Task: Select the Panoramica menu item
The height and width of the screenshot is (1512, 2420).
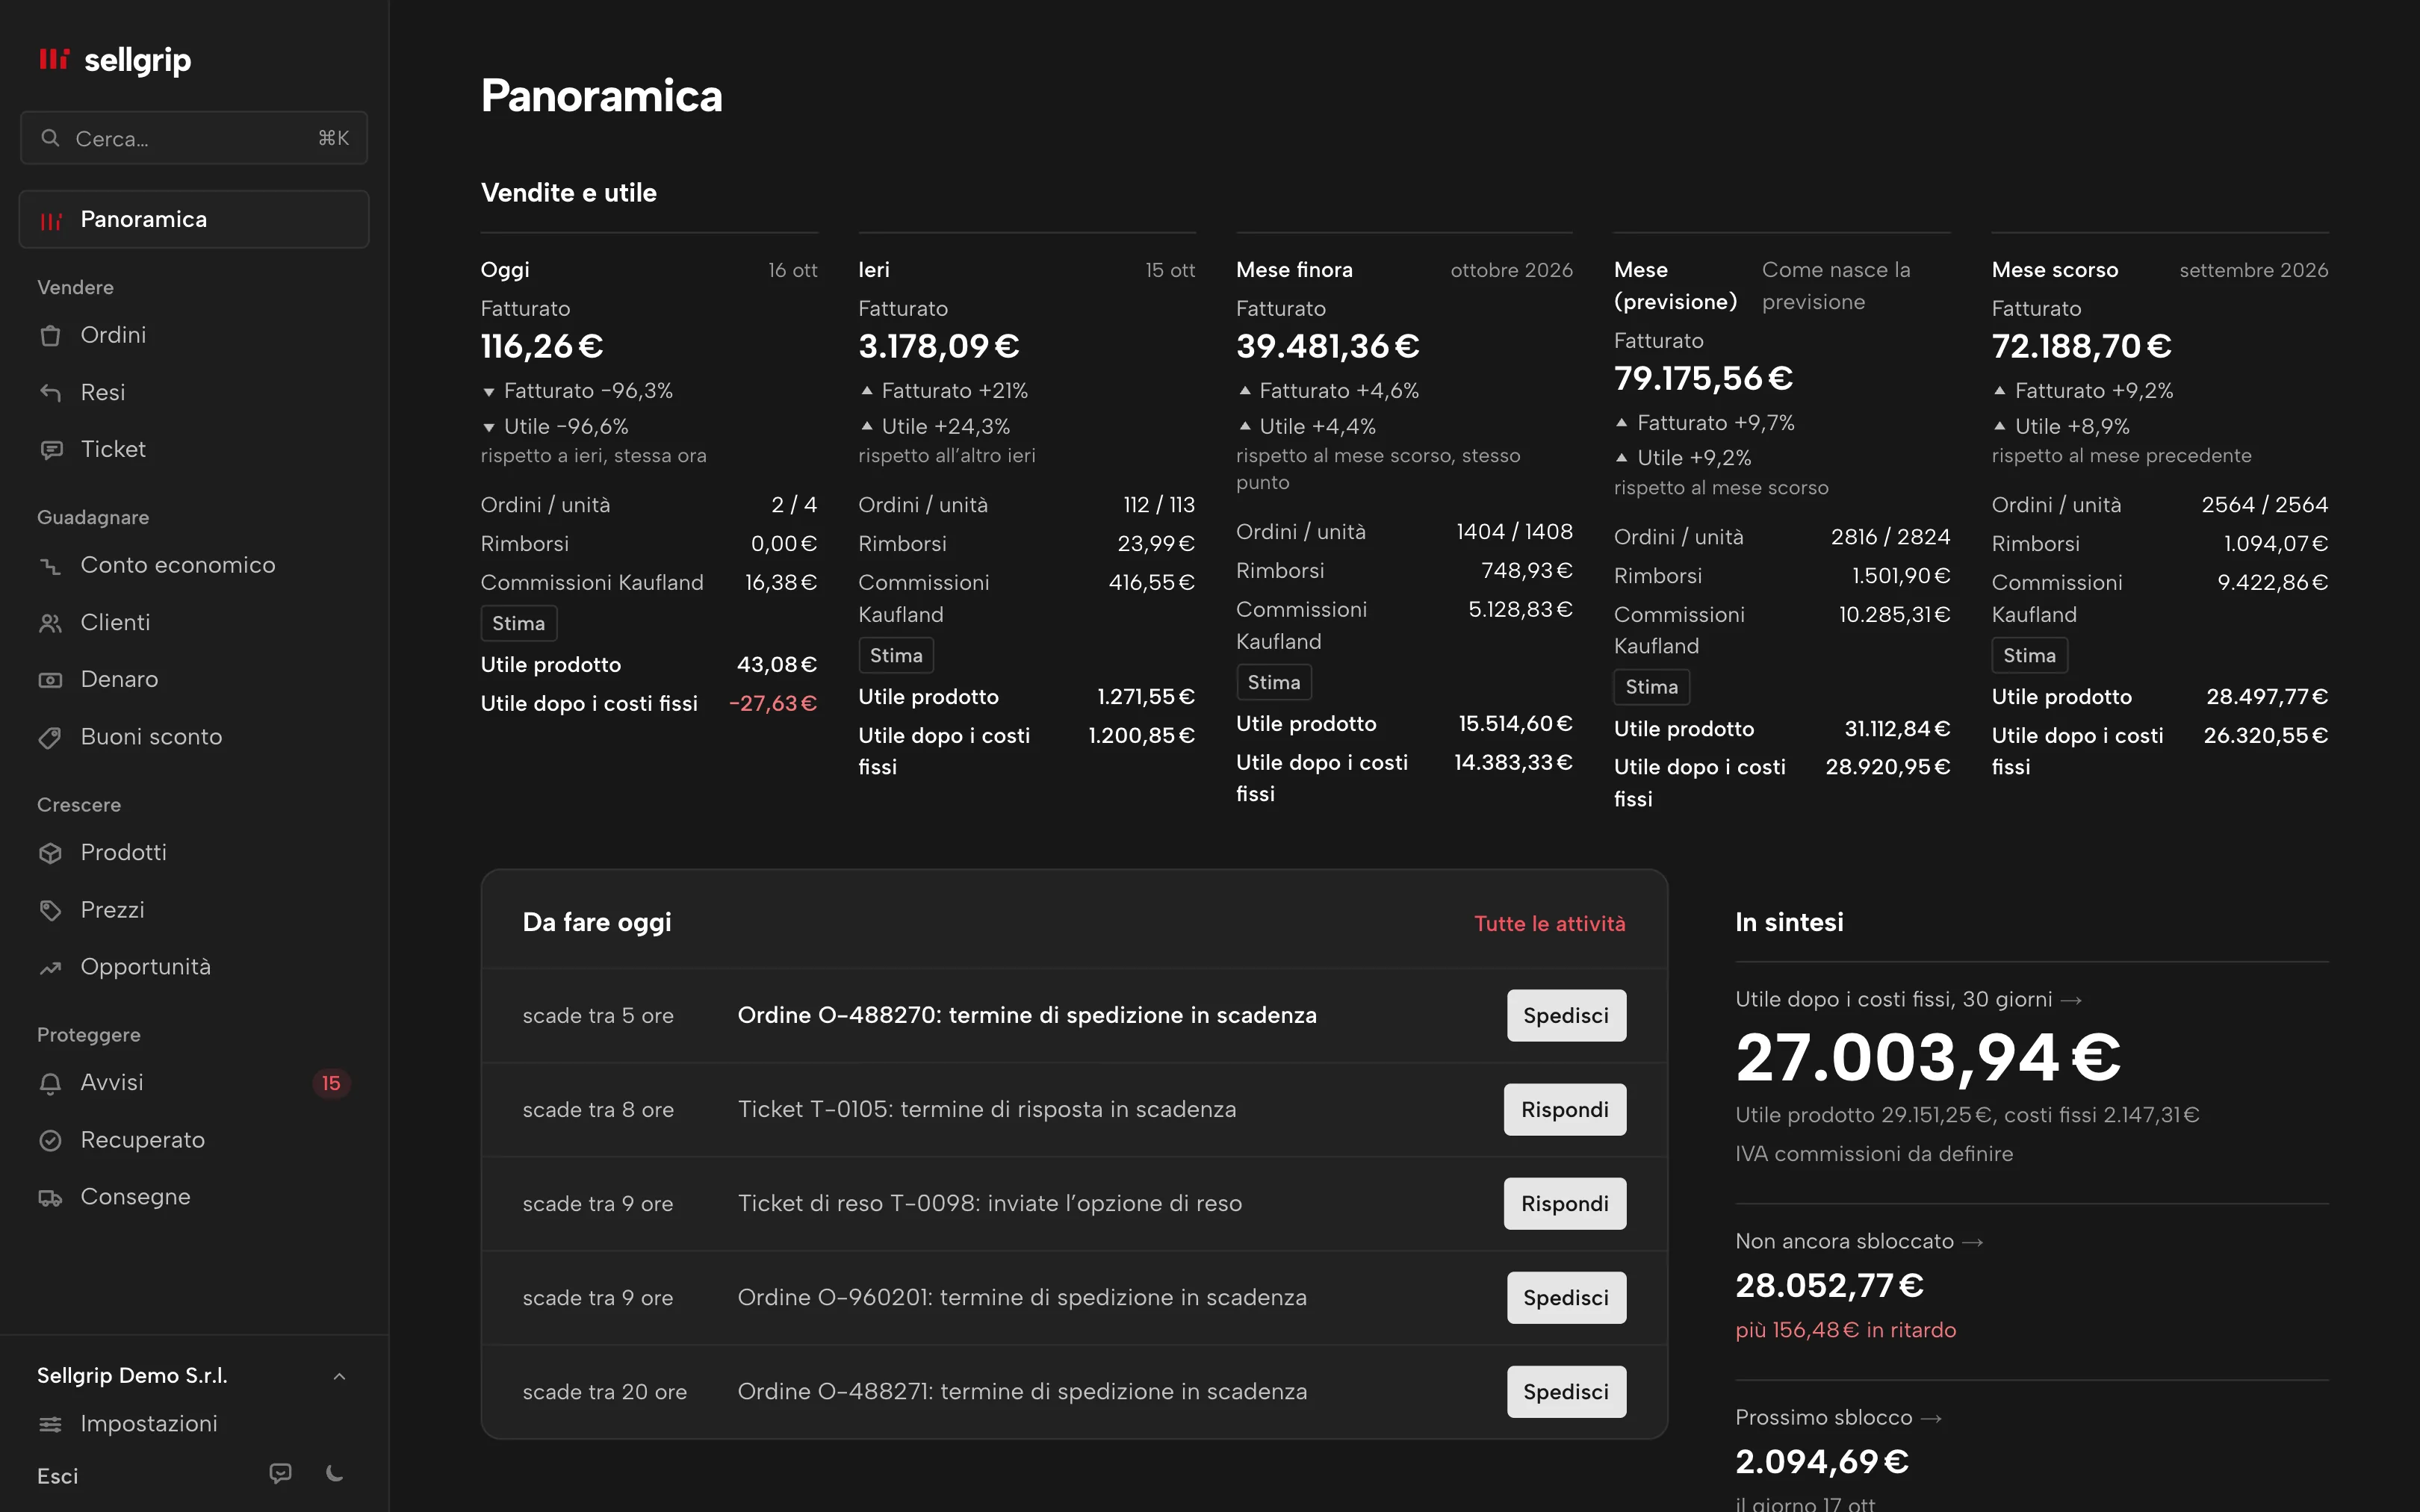Action: pyautogui.click(x=194, y=219)
